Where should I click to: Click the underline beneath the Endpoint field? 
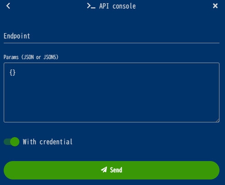coord(112,43)
